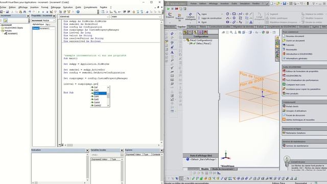Screen dimensions: 327x184
Task: Open the Variables locales '<Prêt>' dropdown
Action: 122,155
